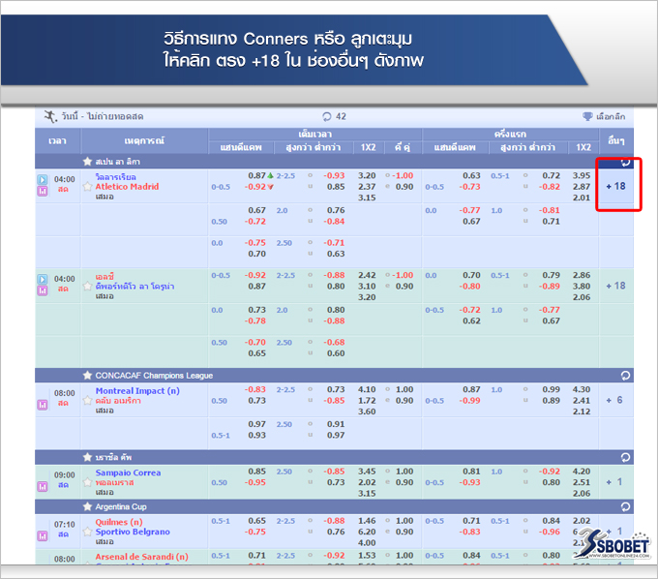Toggle favorite star for the Montreal Impact match
Image resolution: width=658 pixels, height=579 pixels.
click(x=87, y=400)
